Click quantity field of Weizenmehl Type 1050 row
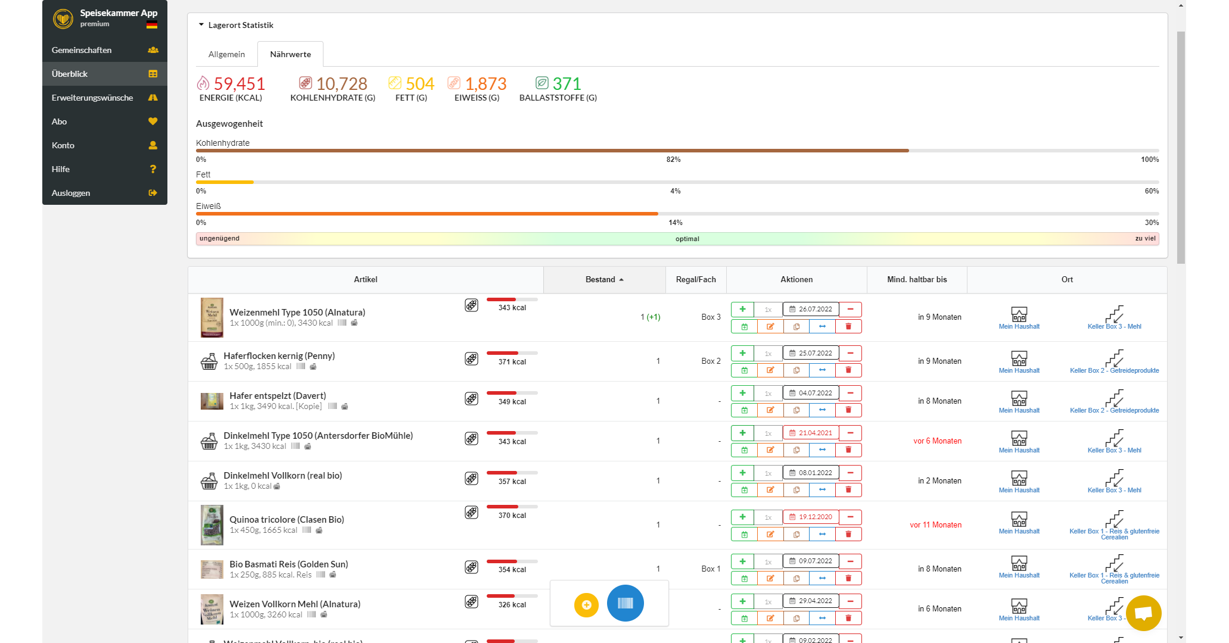The image size is (1229, 643). 768,310
